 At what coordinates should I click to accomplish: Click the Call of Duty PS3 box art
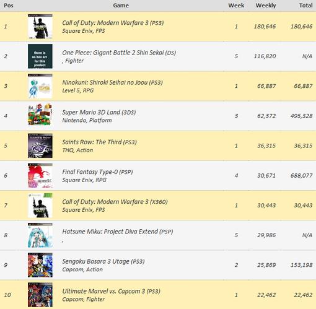coord(40,27)
